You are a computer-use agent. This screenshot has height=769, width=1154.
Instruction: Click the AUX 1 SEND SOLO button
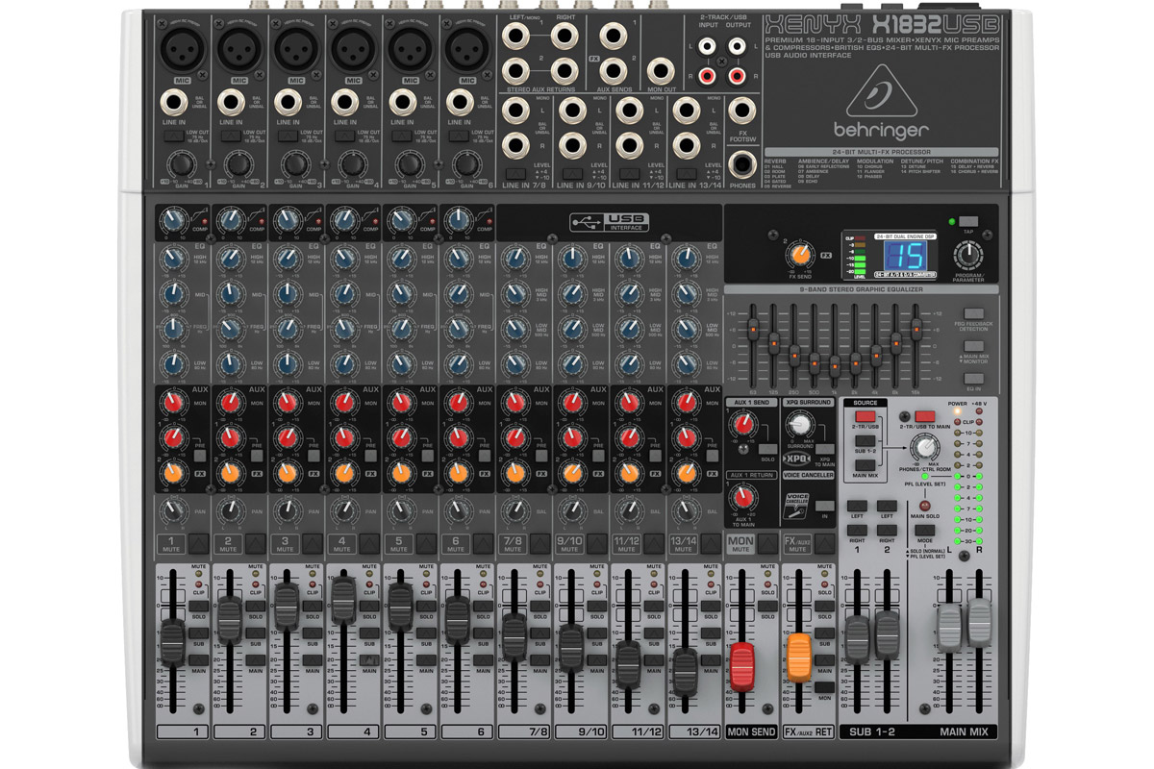point(766,449)
